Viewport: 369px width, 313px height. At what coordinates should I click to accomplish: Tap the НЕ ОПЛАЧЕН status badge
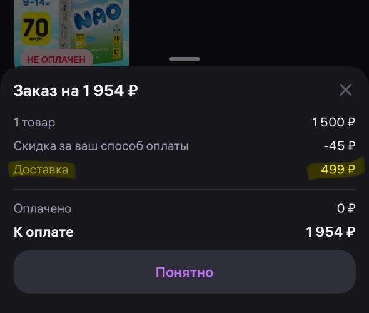point(56,59)
